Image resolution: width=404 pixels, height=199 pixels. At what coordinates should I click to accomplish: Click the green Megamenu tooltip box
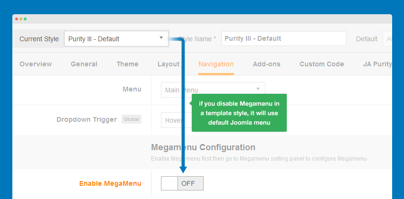[239, 113]
